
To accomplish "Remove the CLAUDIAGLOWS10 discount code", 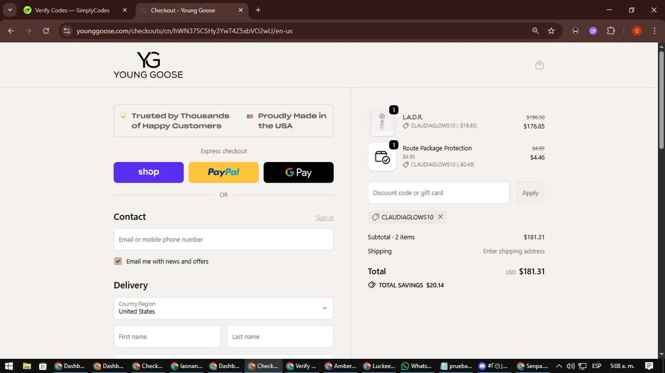I will pyautogui.click(x=440, y=217).
